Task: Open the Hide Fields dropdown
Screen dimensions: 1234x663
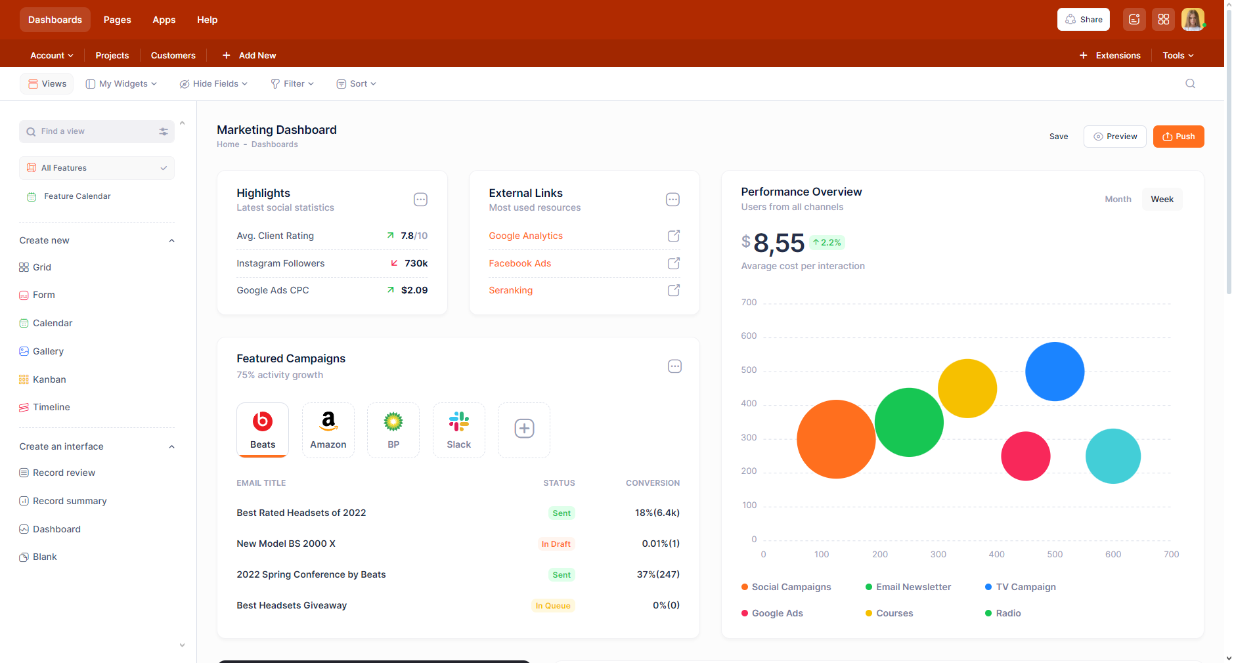Action: (x=213, y=84)
